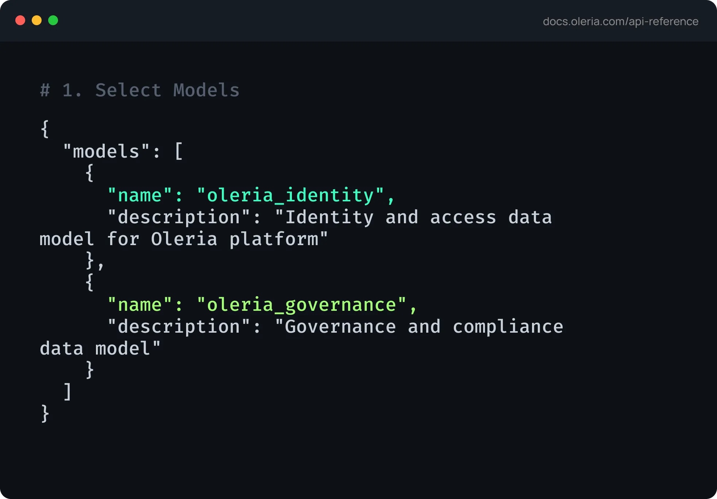This screenshot has width=717, height=499.
Task: Click the text 'model for Oleria platform'
Action: pyautogui.click(x=179, y=239)
